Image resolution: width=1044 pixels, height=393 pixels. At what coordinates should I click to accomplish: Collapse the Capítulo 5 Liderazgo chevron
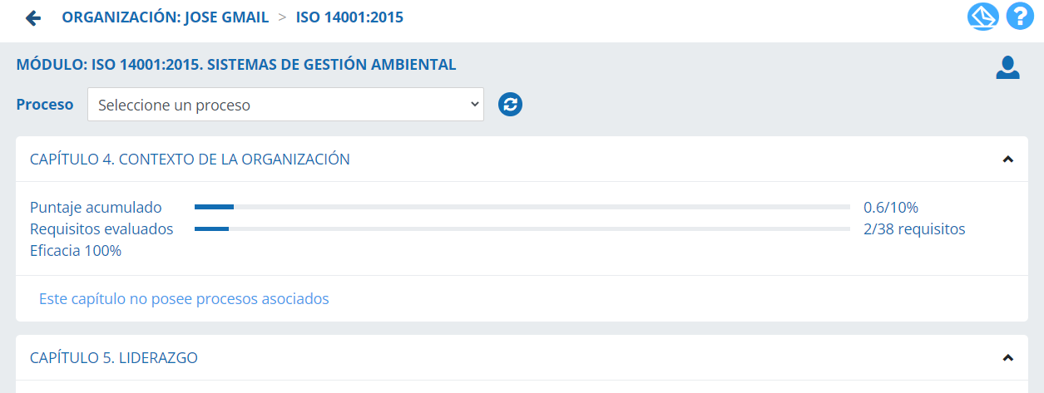(1008, 358)
